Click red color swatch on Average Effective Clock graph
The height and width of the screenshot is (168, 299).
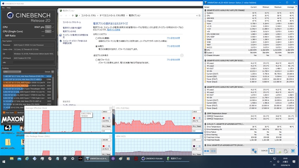[104, 118]
